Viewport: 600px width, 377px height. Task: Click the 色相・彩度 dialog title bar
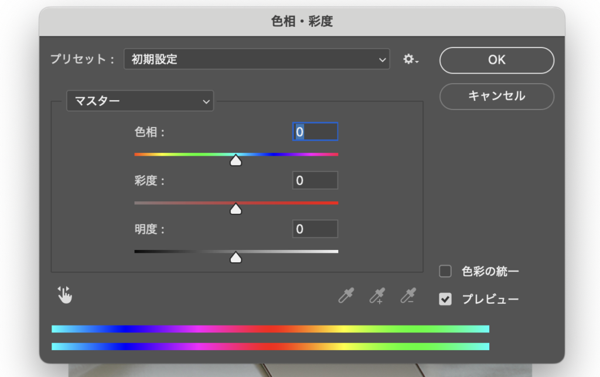tap(302, 22)
